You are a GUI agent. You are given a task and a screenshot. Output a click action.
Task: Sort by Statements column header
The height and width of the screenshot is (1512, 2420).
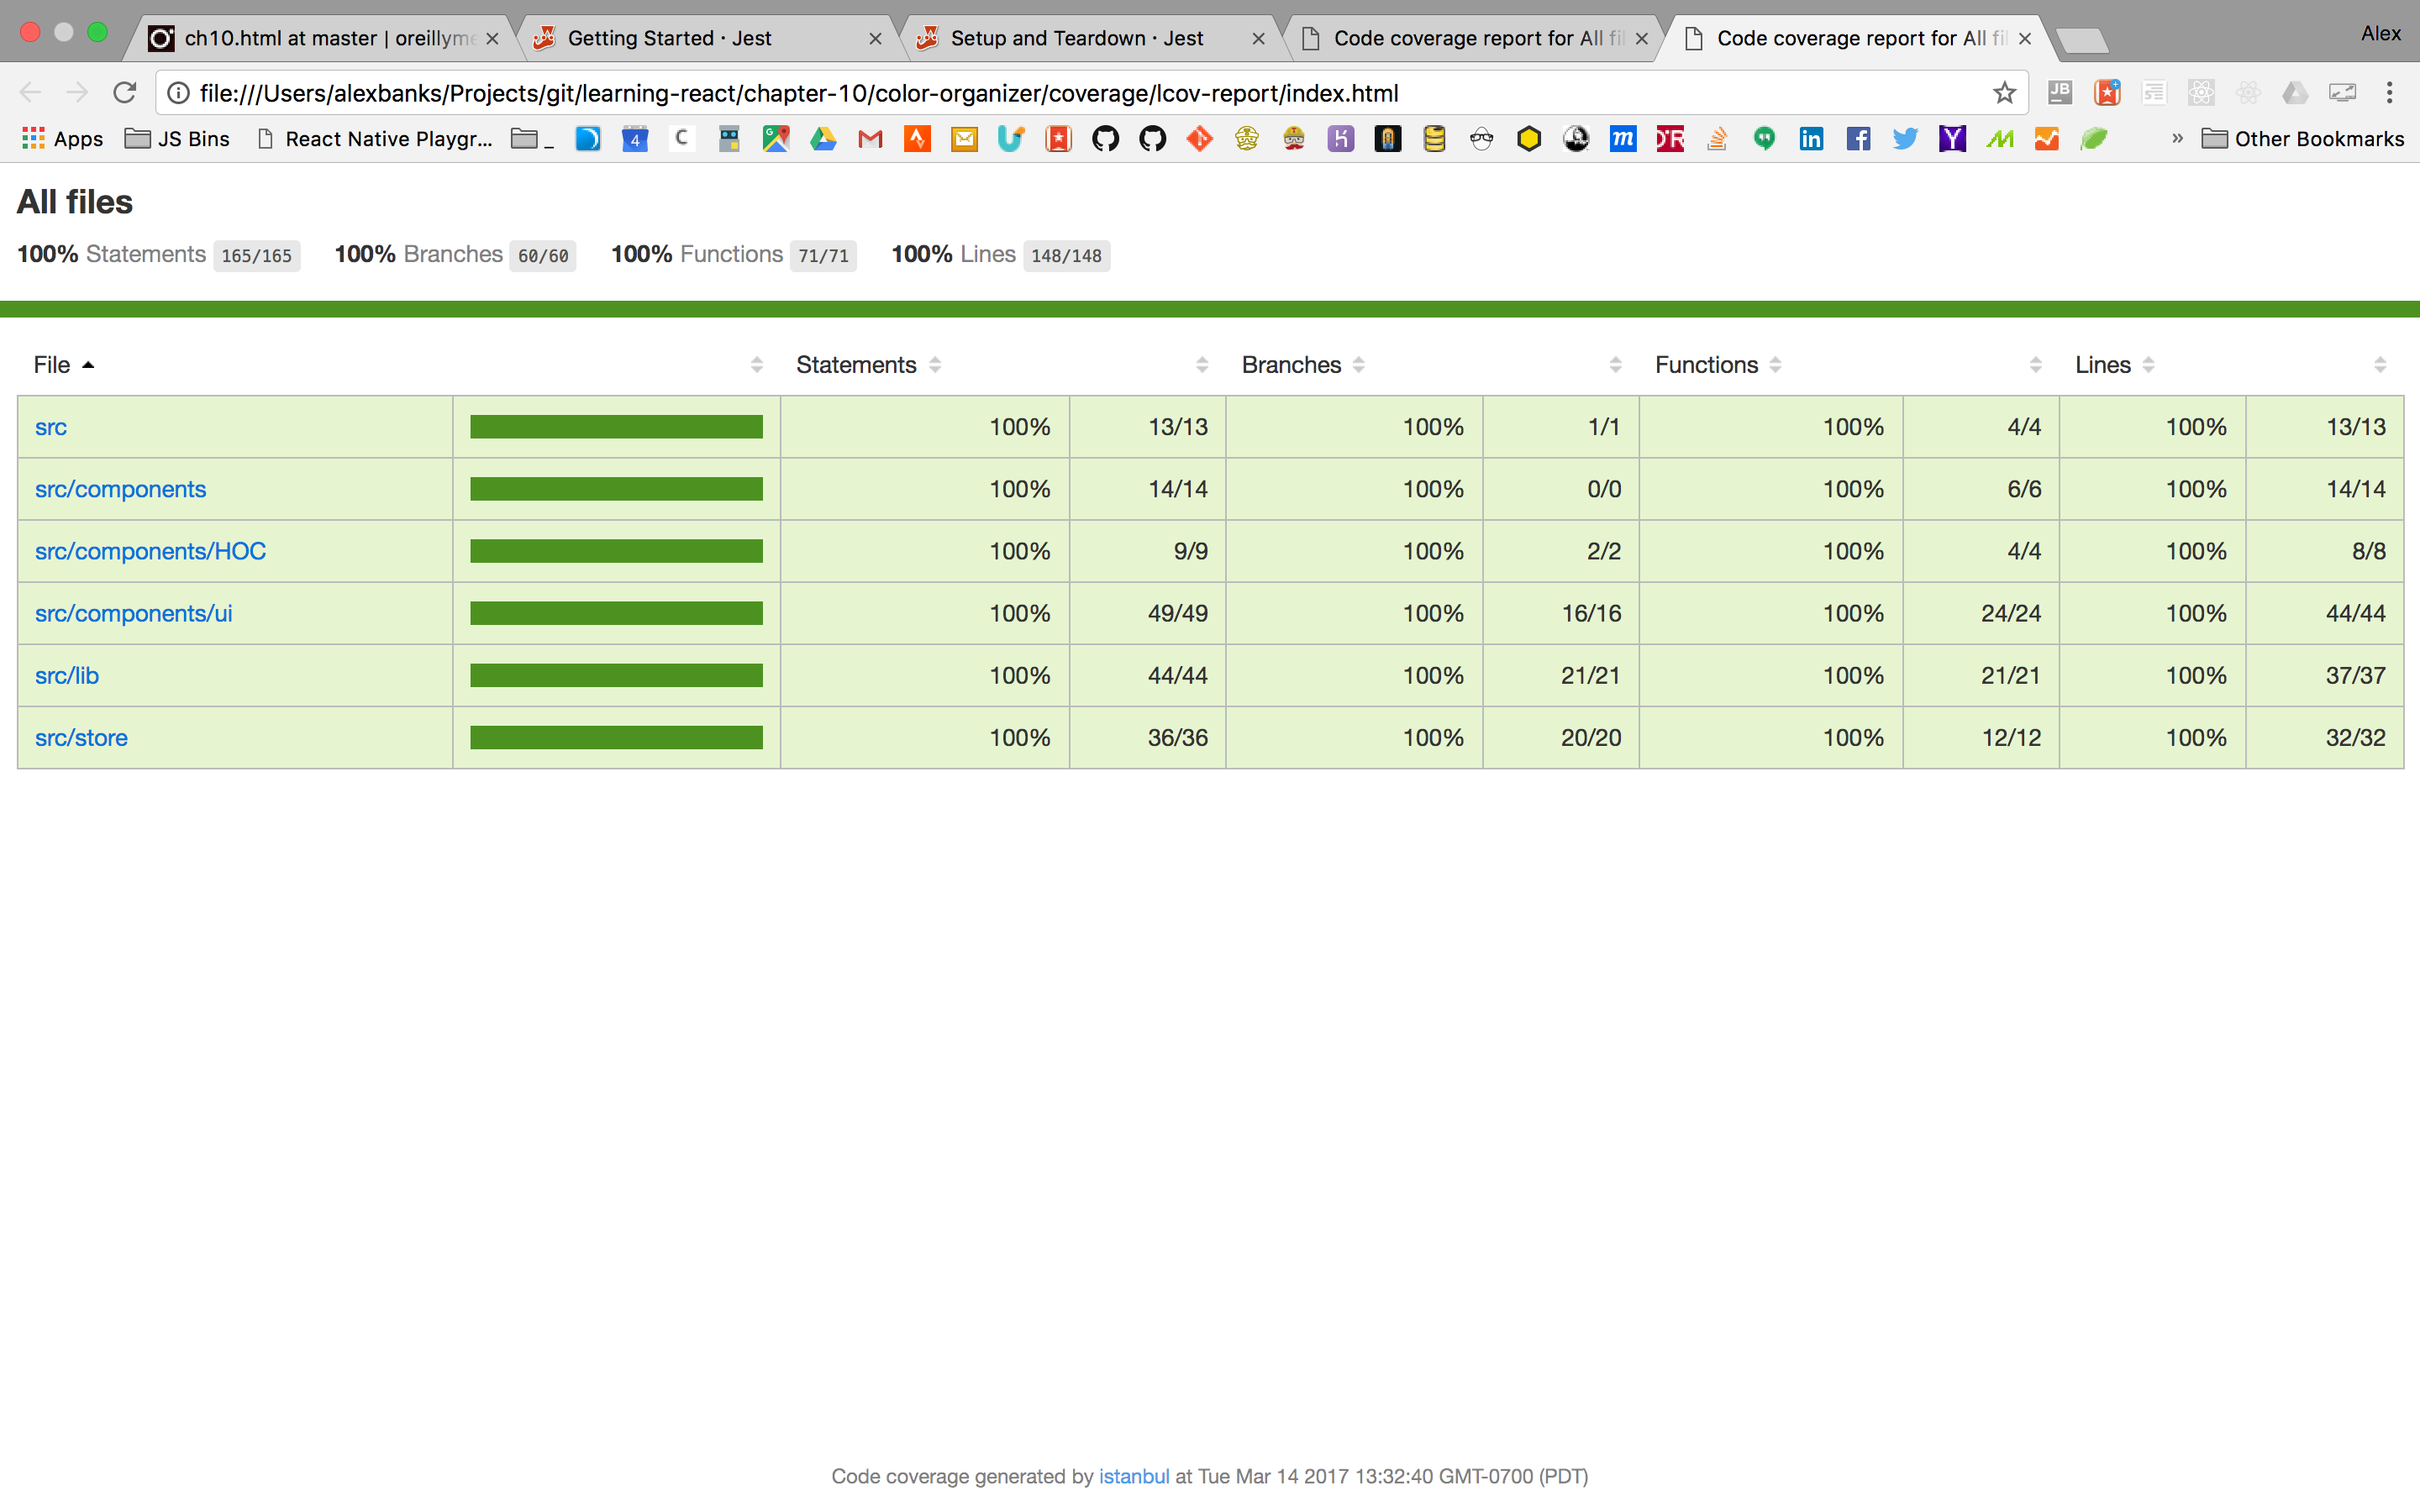click(856, 365)
